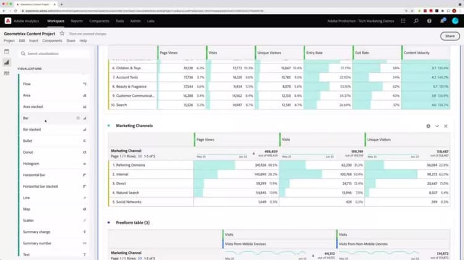Click the Horizontal bar icon

[x=85, y=175]
